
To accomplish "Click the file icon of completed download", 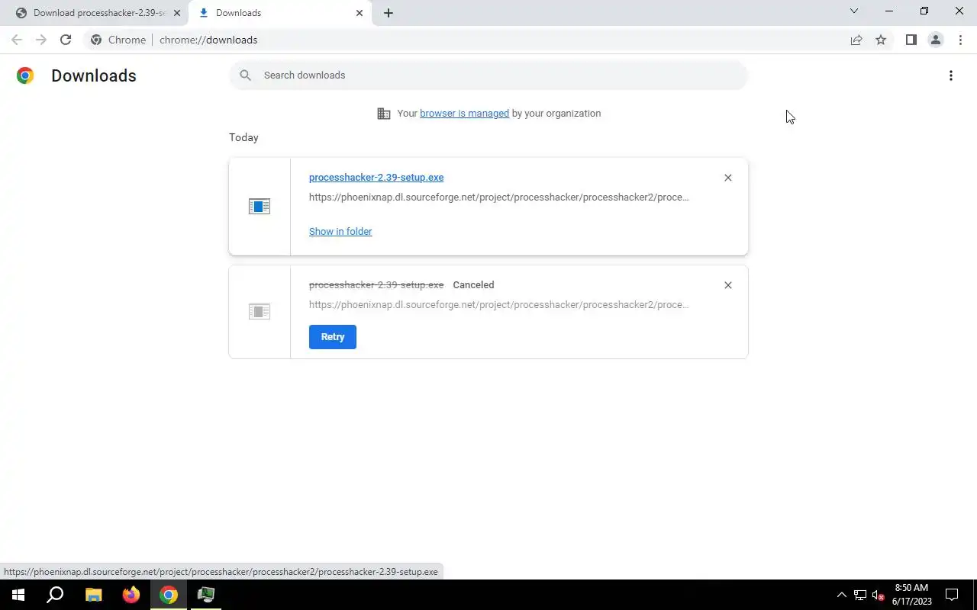I will click(260, 207).
